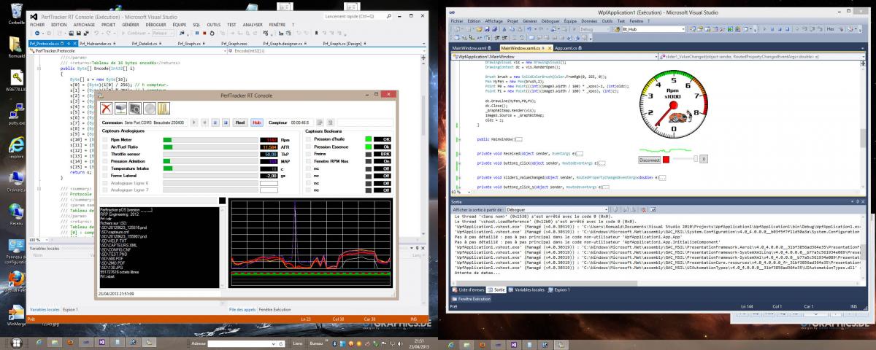Image resolution: width=876 pixels, height=350 pixels.
Task: Open Fichier menu in WpfApplication1 Visual Studio
Action: pos(458,21)
